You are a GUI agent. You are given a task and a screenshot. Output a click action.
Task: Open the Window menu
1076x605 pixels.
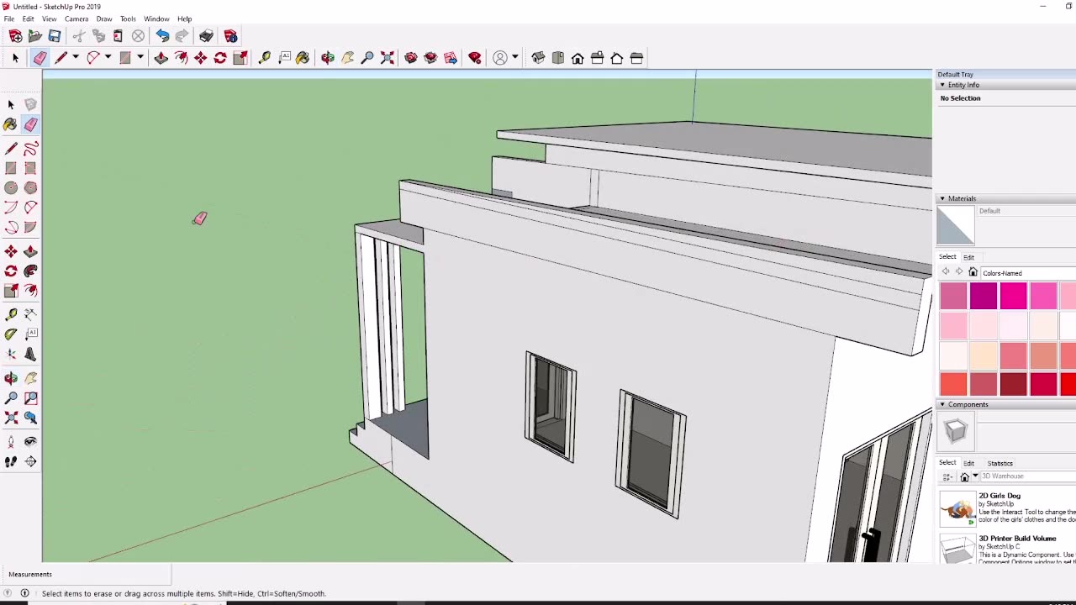tap(156, 18)
